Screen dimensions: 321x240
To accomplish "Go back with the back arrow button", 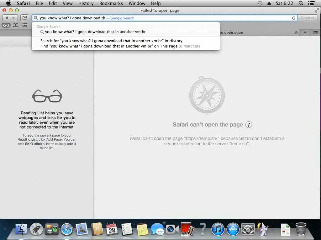I will (x=7, y=18).
